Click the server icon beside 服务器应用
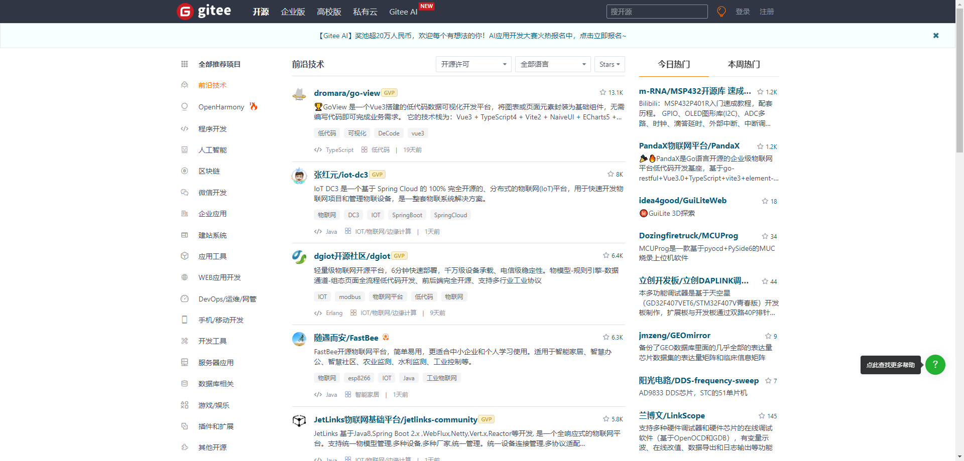 (184, 363)
